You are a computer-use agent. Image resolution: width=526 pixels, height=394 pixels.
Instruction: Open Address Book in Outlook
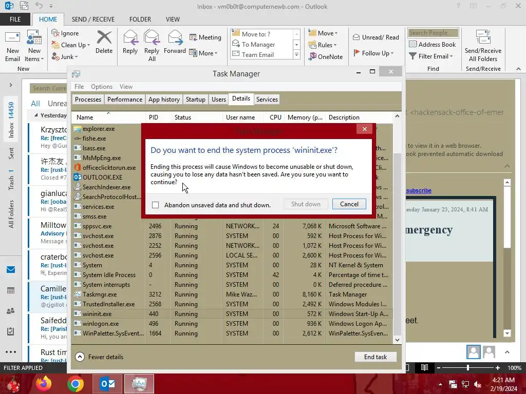433,45
